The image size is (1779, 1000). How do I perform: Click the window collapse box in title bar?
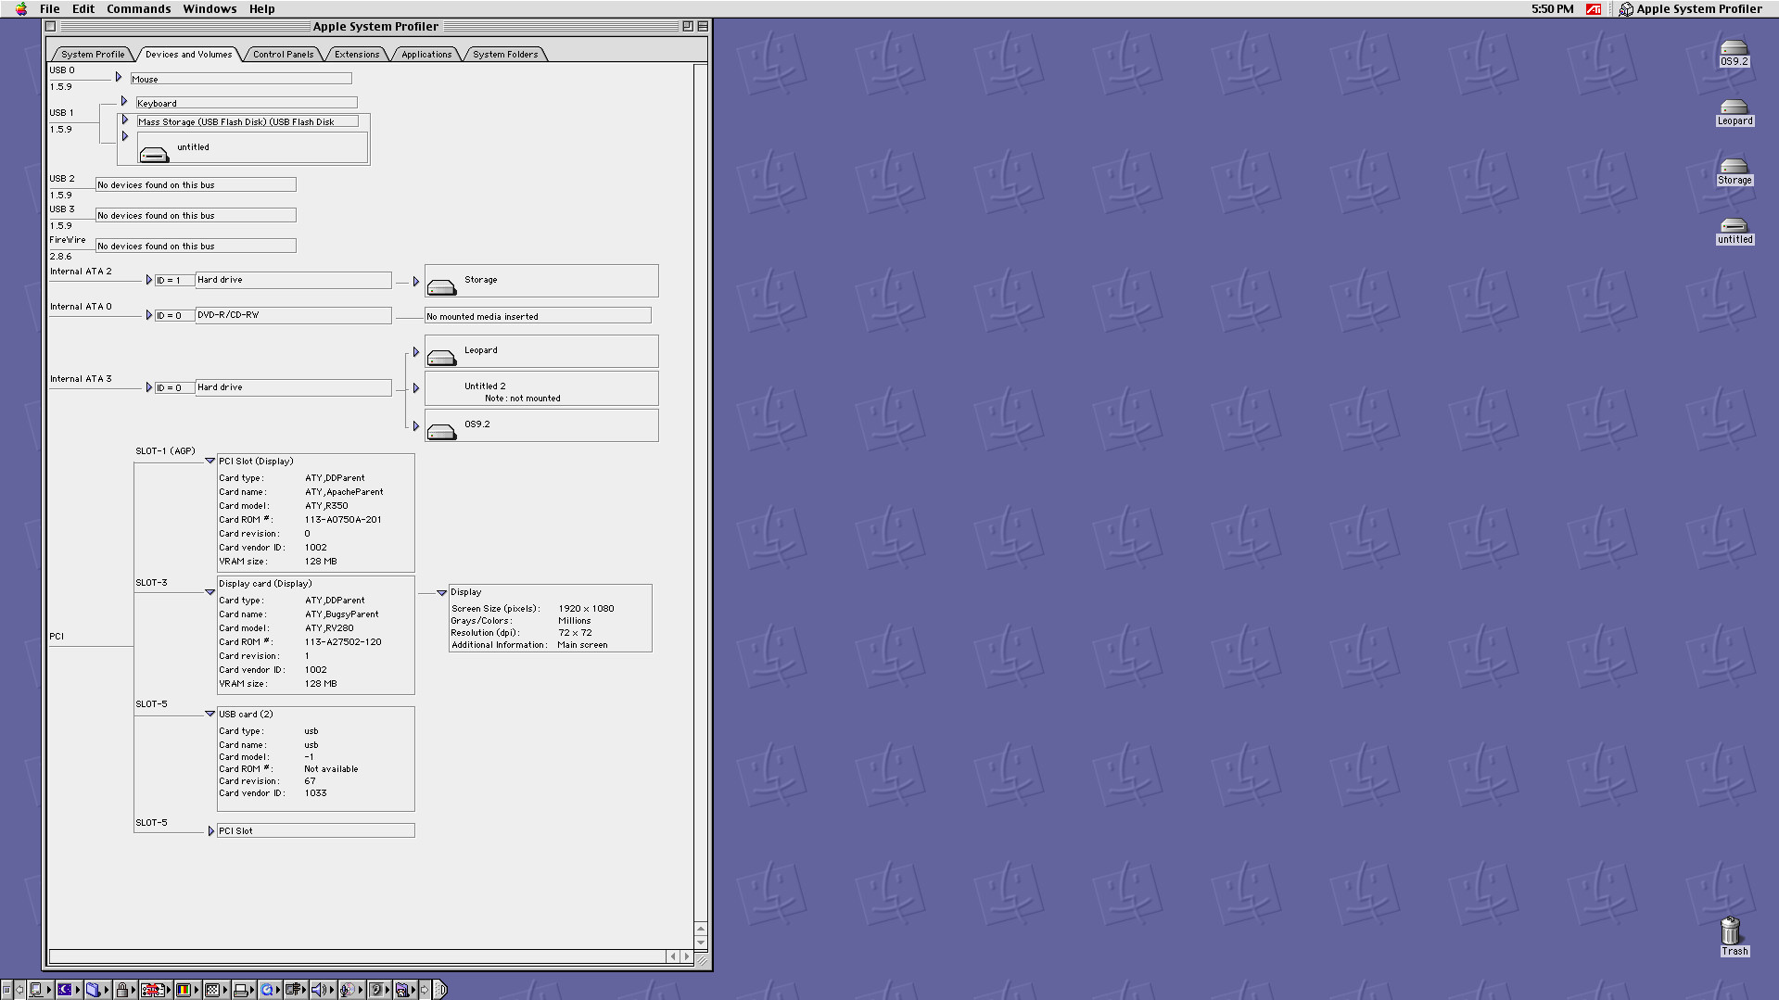pyautogui.click(x=702, y=27)
